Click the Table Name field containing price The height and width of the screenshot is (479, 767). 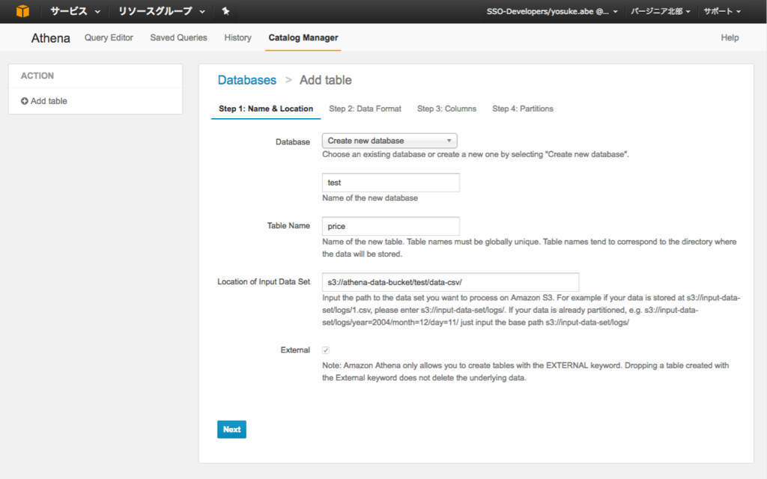pos(391,226)
